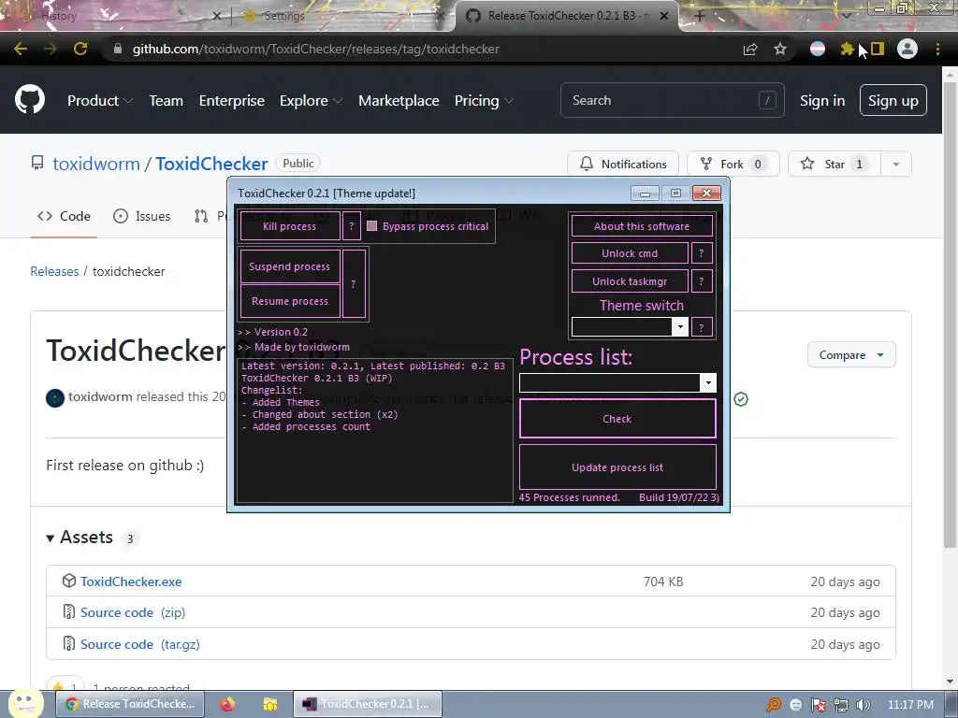
Task: Open Firefox from the taskbar
Action: (x=227, y=704)
